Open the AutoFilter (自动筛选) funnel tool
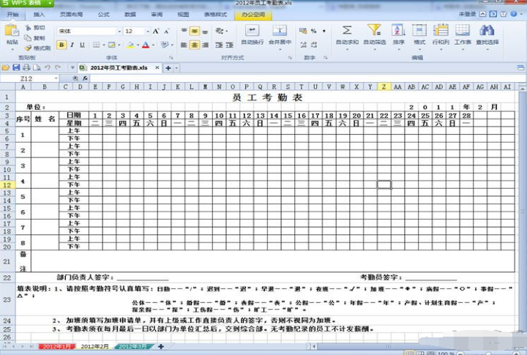The image size is (527, 355). tap(374, 31)
